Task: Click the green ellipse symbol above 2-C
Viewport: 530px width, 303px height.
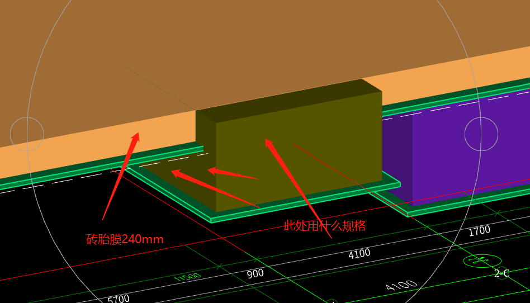Action: coord(482,261)
